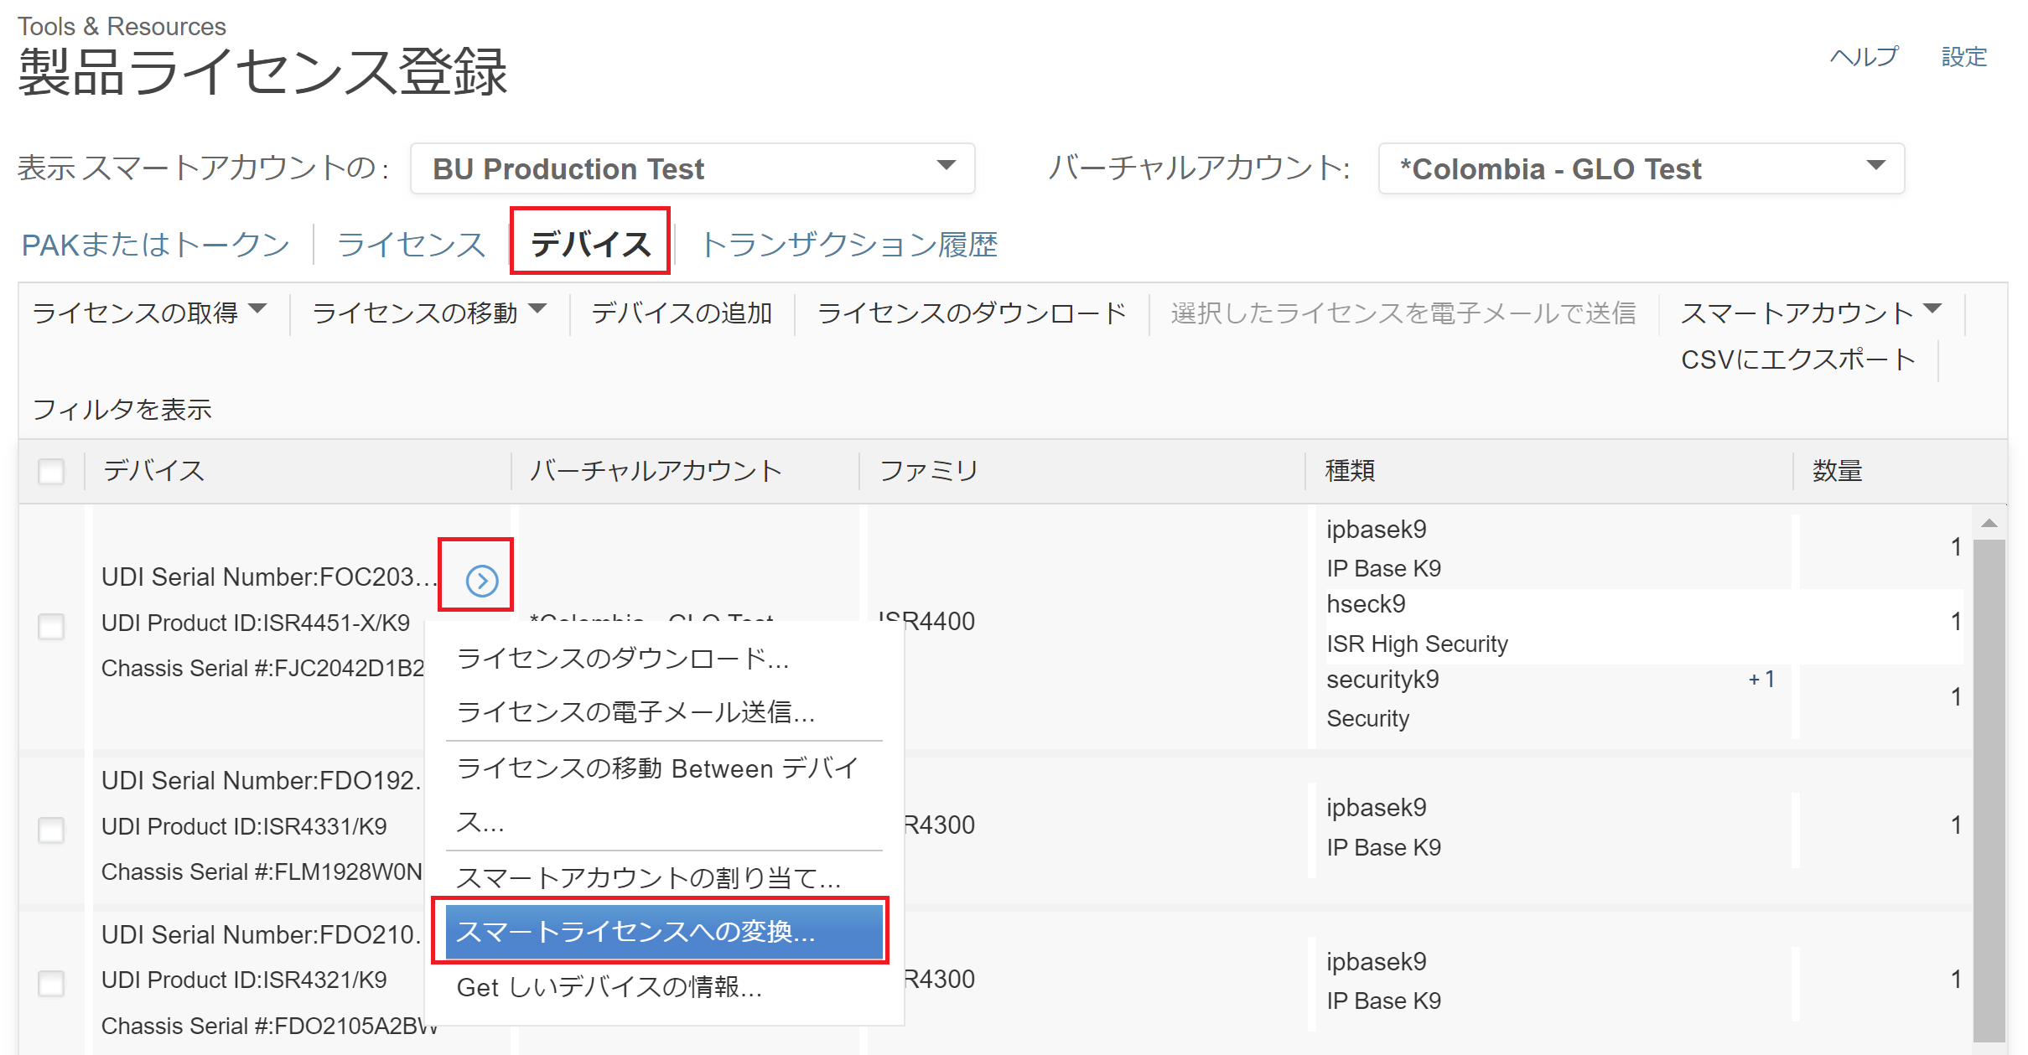Switch to the ライセンス tab
Screen dimensions: 2028x1055
[x=410, y=244]
